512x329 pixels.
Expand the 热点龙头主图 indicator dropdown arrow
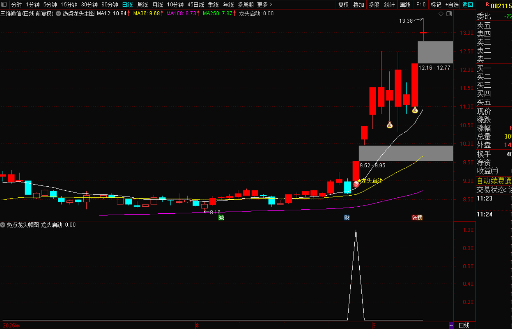tap(58, 13)
